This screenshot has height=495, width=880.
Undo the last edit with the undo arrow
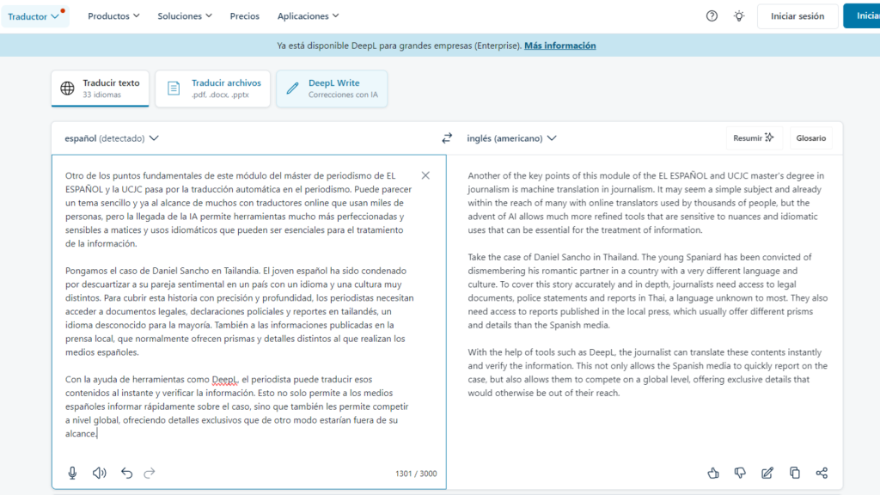tap(125, 472)
